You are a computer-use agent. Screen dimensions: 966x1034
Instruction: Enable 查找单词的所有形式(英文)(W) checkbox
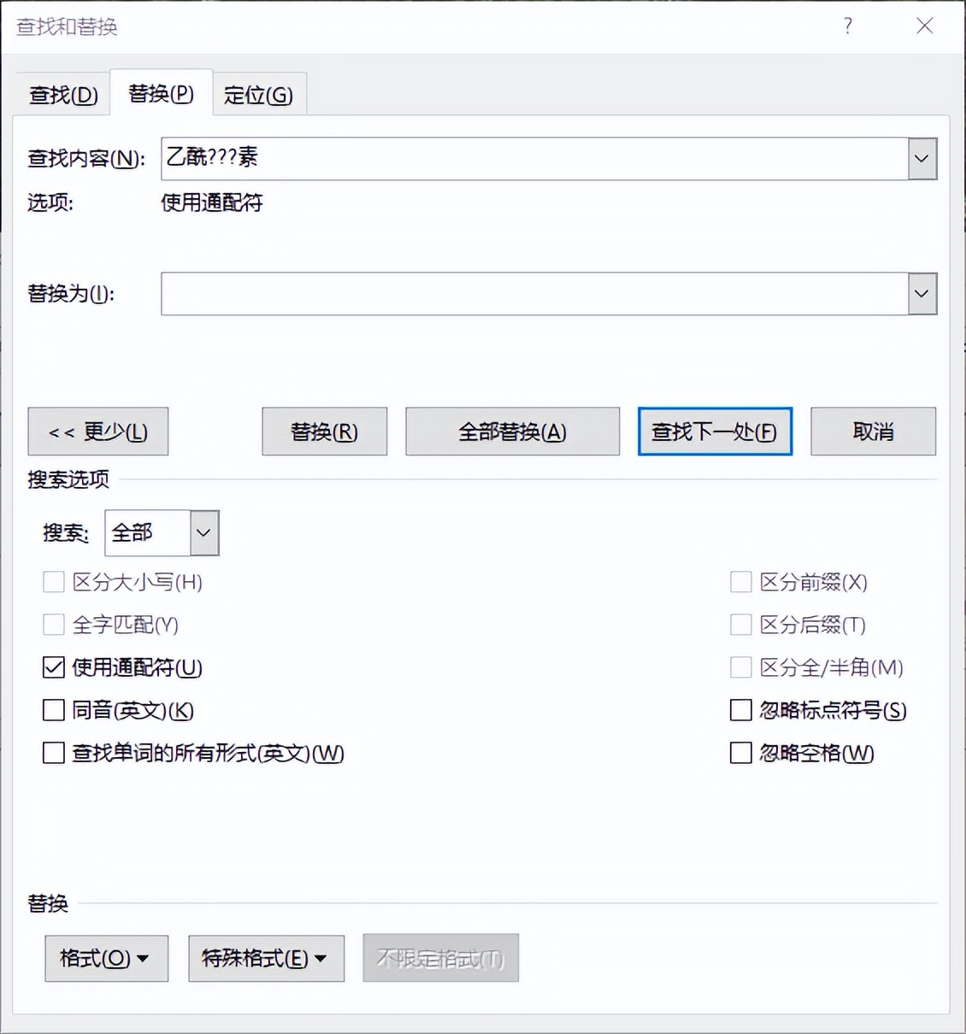point(54,753)
